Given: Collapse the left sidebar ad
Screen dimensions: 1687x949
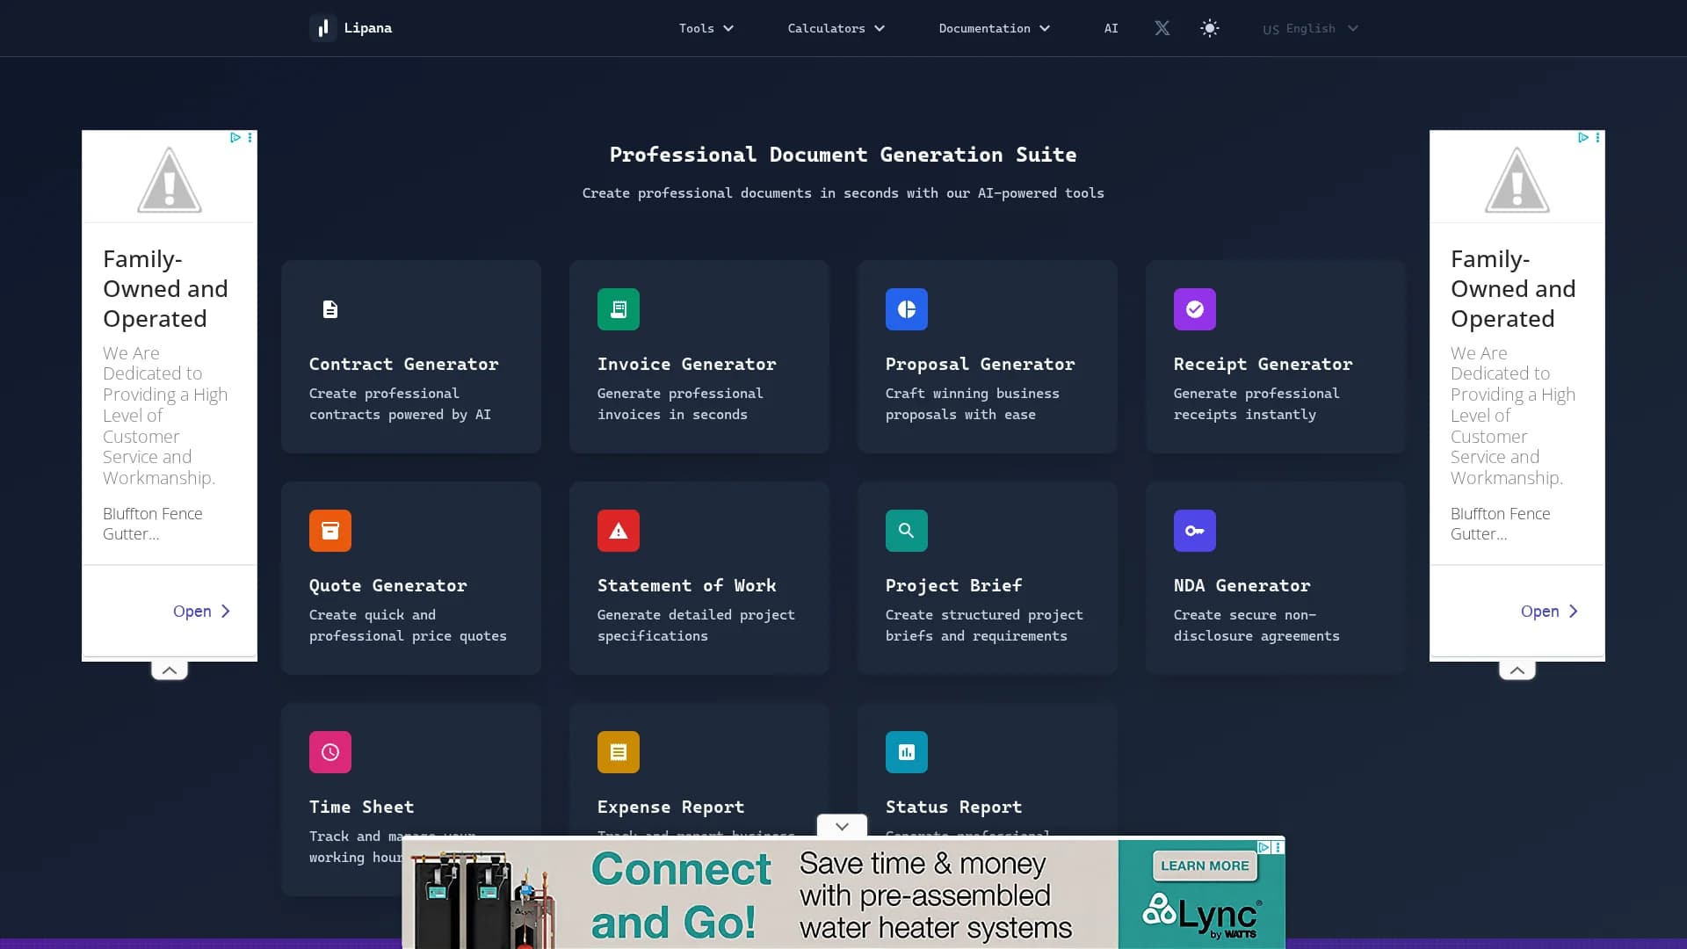Looking at the screenshot, I should coord(170,670).
